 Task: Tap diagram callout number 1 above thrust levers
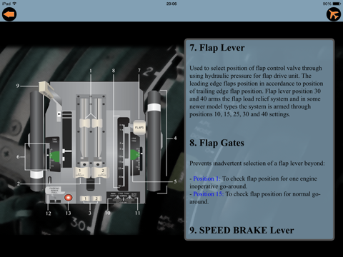(x=91, y=71)
